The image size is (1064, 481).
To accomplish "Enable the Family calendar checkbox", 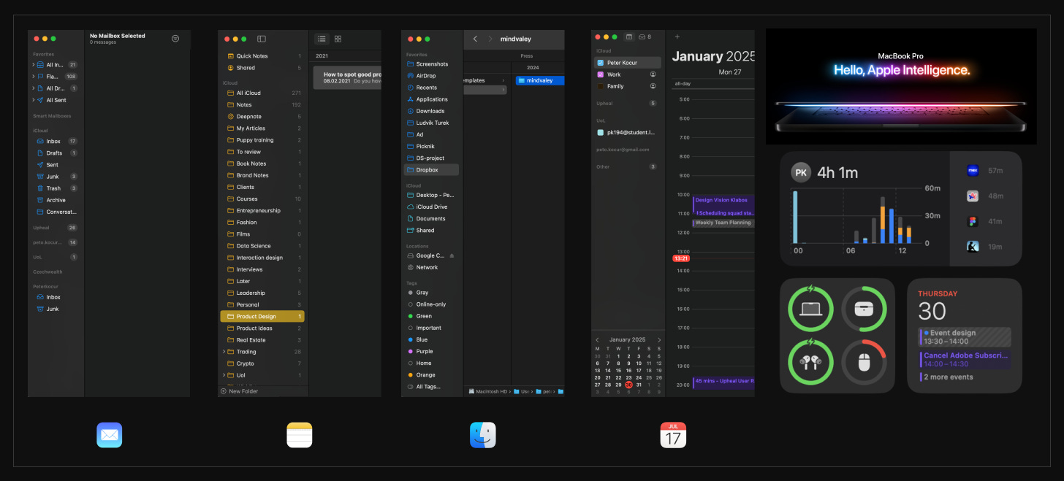I will [x=601, y=86].
